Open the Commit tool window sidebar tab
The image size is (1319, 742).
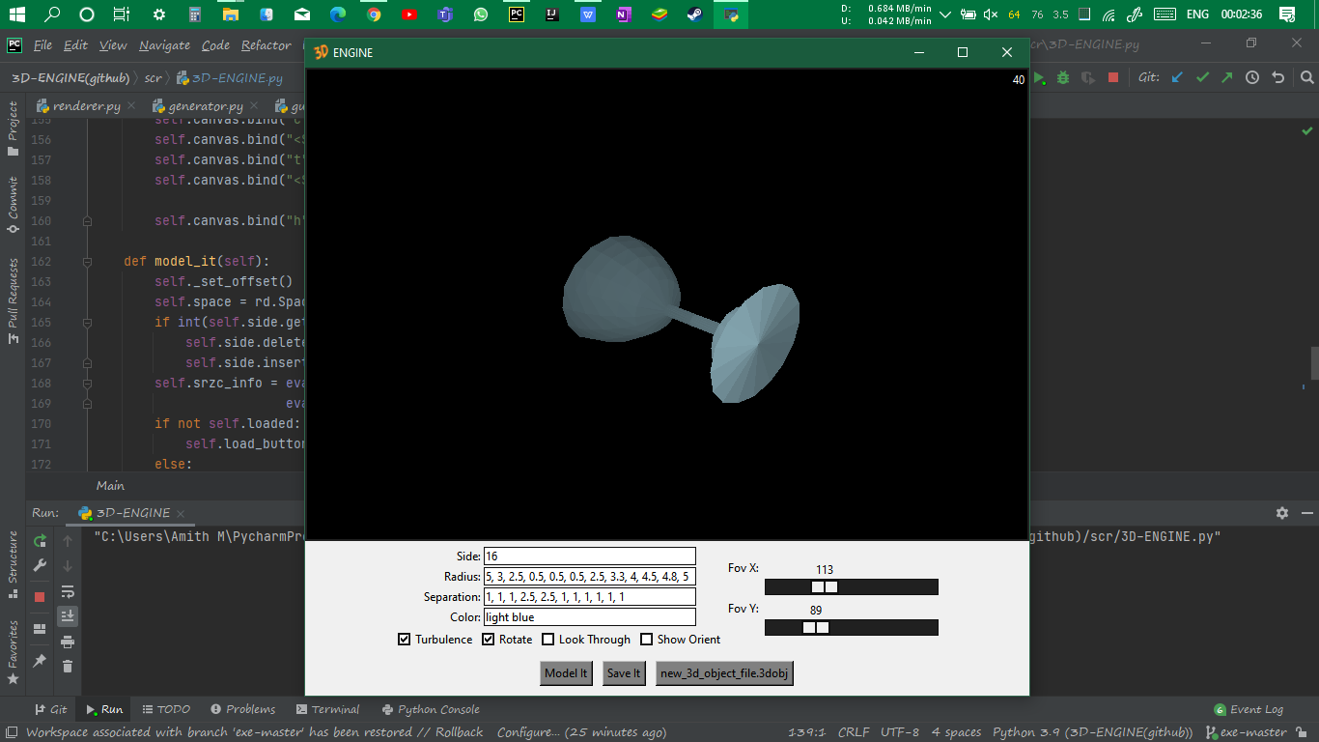pos(13,204)
